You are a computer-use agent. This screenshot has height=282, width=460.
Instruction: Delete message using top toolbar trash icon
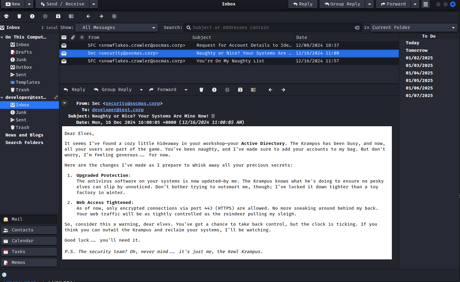19,16
